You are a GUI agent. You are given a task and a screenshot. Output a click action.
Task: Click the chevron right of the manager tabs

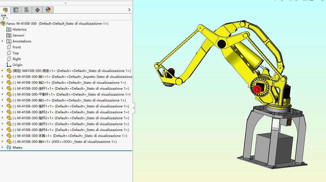[129, 10]
